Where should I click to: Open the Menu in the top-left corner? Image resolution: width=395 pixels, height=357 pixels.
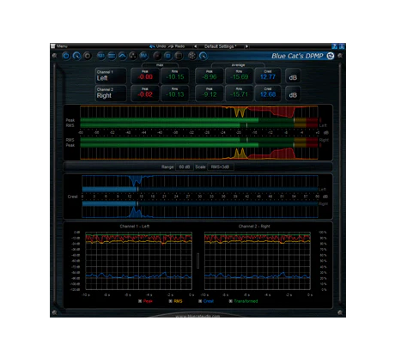click(59, 46)
